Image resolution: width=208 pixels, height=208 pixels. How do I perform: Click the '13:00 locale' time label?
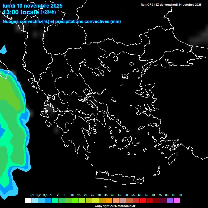21,12
